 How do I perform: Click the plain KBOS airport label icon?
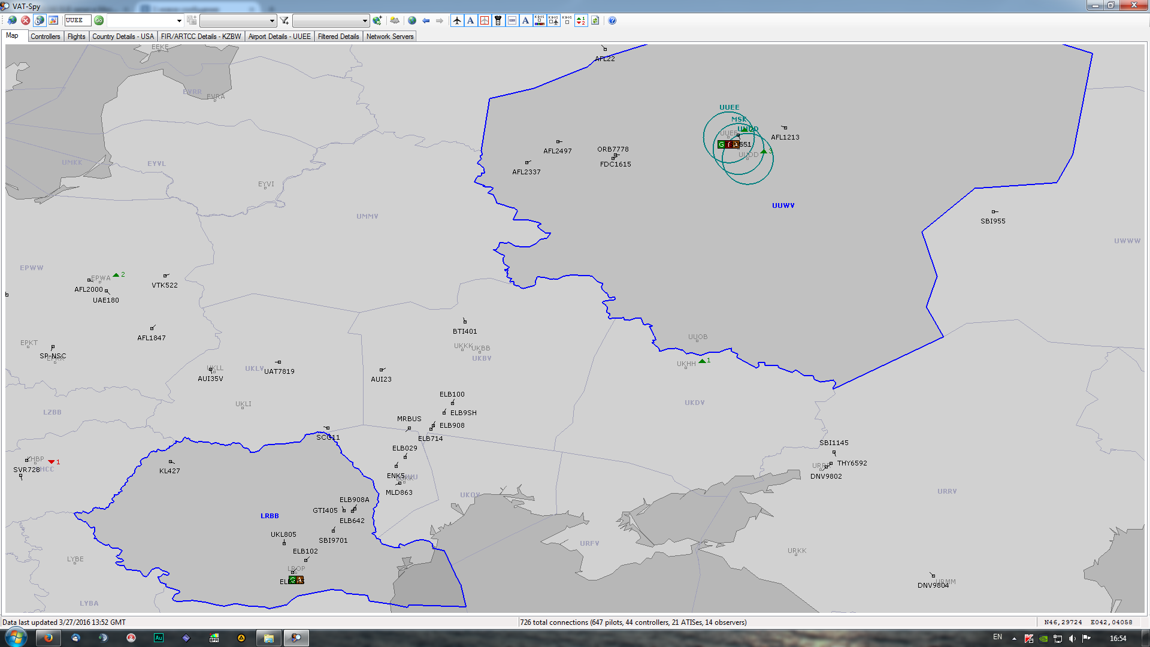(567, 20)
